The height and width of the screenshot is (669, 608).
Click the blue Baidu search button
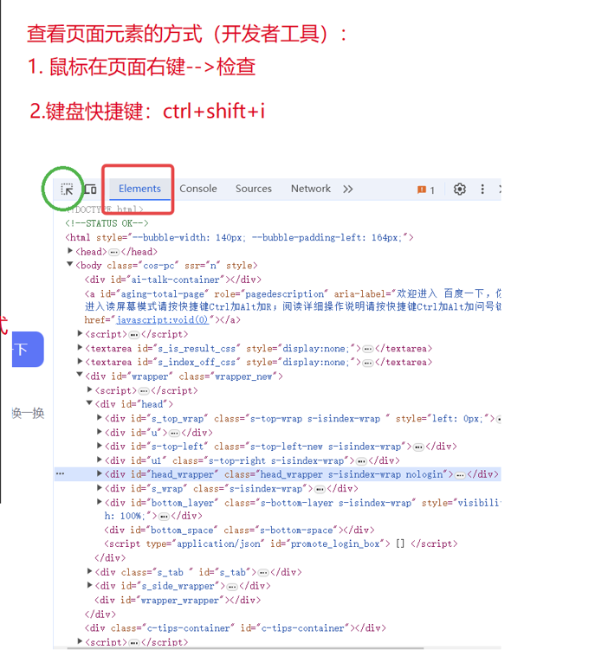pos(28,349)
